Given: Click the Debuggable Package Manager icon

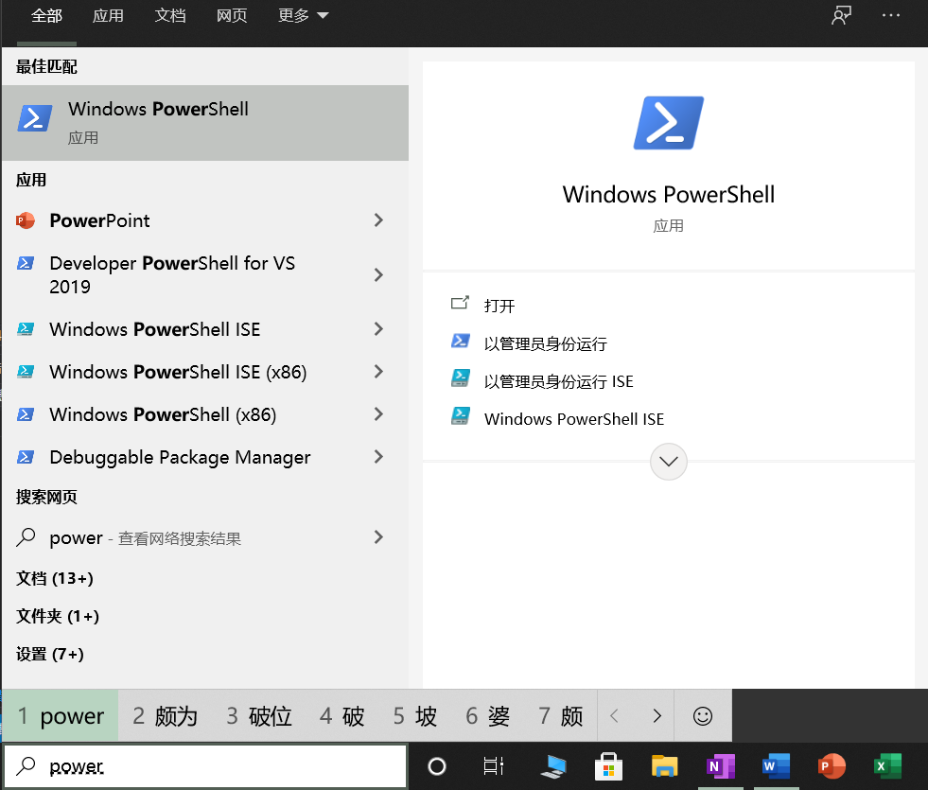Looking at the screenshot, I should (x=26, y=457).
